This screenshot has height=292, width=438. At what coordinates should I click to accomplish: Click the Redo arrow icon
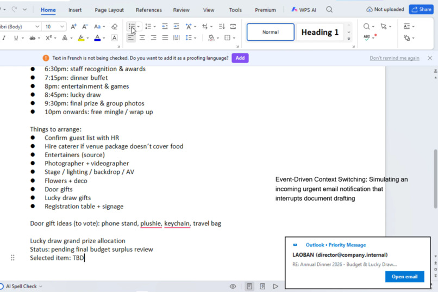(14, 9)
